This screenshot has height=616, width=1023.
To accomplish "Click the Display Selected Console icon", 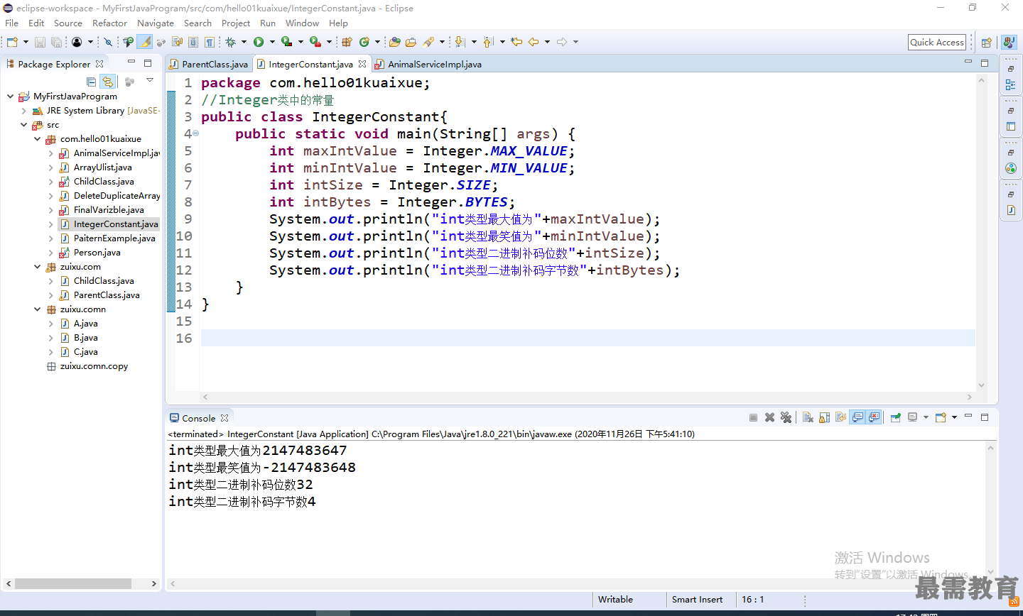I will [x=913, y=417].
